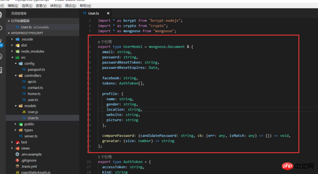The image size is (318, 174).
Task: Click the JS icon beside User.js
Action: coord(24,112)
